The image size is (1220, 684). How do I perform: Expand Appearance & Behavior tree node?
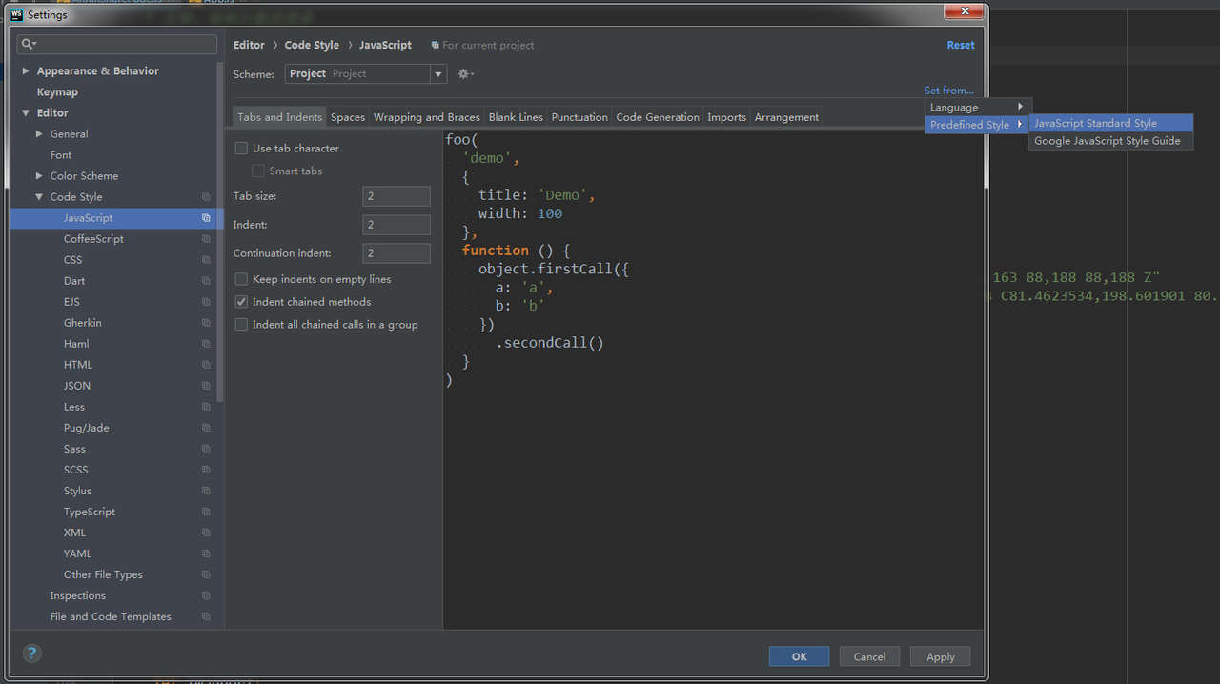pyautogui.click(x=26, y=71)
